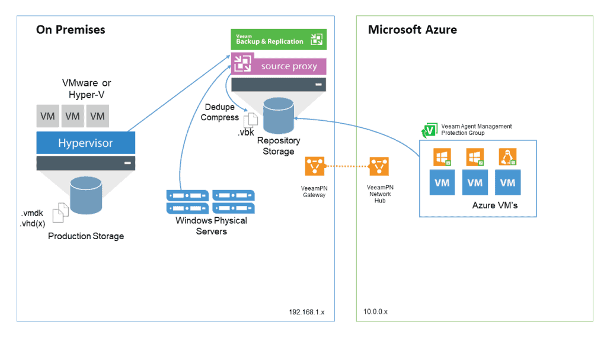Viewport: 607px width, 341px height.
Task: Select the source proxy purple icon
Action: pos(242,63)
